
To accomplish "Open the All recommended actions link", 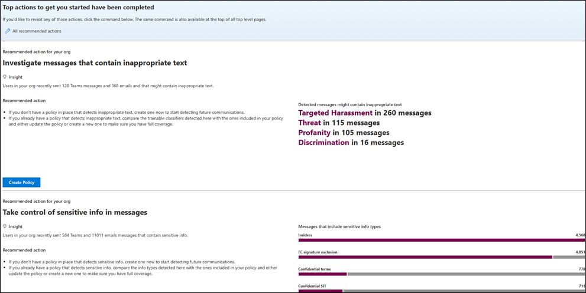I will click(37, 31).
